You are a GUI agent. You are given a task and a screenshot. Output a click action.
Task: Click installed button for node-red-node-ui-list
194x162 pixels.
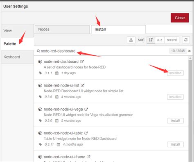[175, 97]
